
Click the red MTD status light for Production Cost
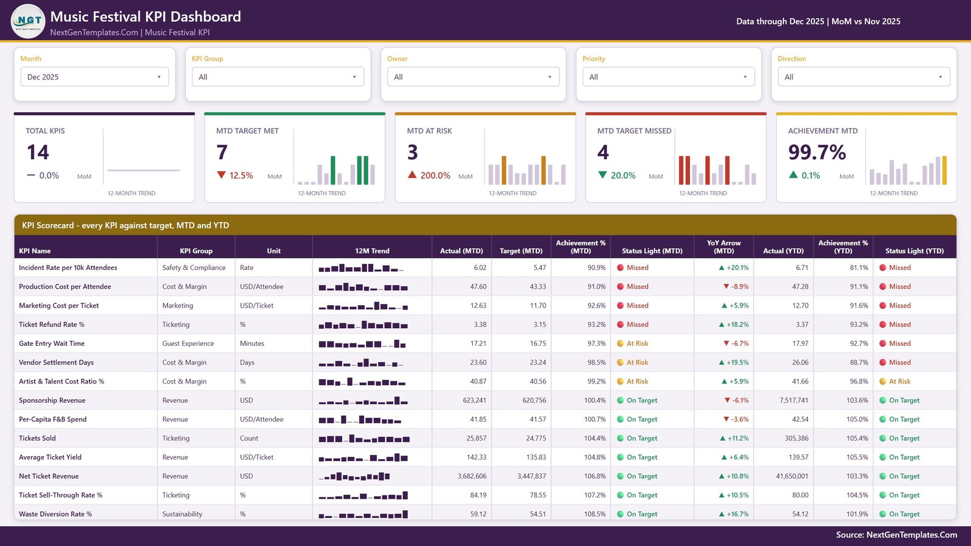pyautogui.click(x=621, y=286)
